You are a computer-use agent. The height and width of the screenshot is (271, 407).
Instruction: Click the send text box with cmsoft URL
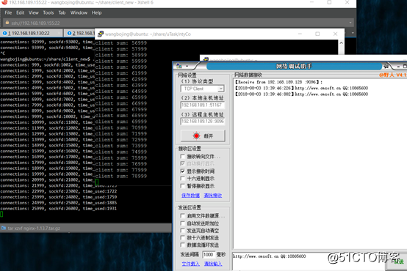309,261
